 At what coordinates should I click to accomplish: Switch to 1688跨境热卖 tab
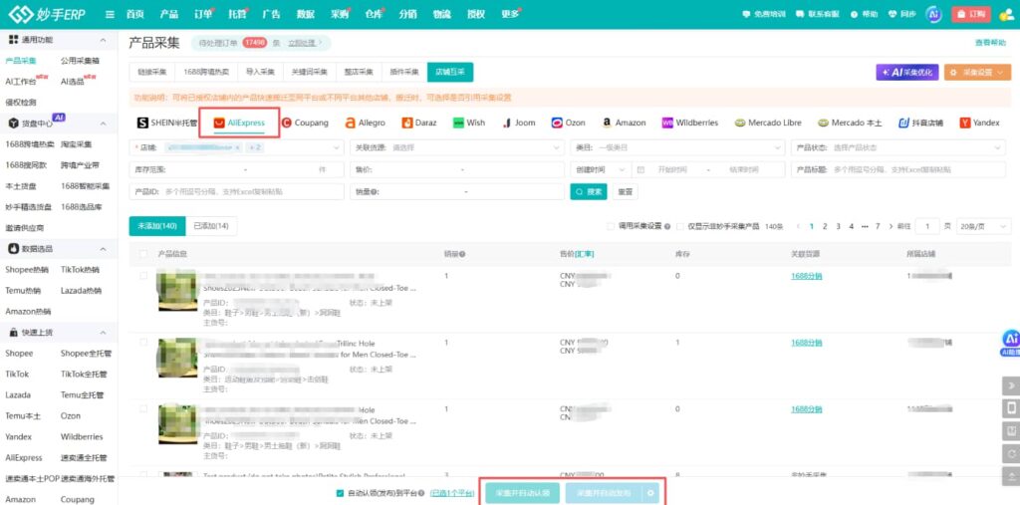point(206,73)
